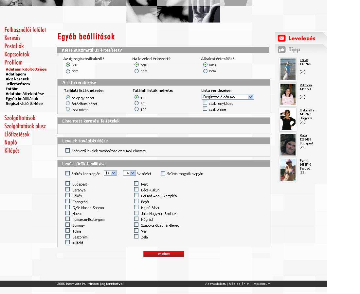This screenshot has width=360, height=294.
Task: Open Postafiók in sidebar
Action: click(x=14, y=46)
